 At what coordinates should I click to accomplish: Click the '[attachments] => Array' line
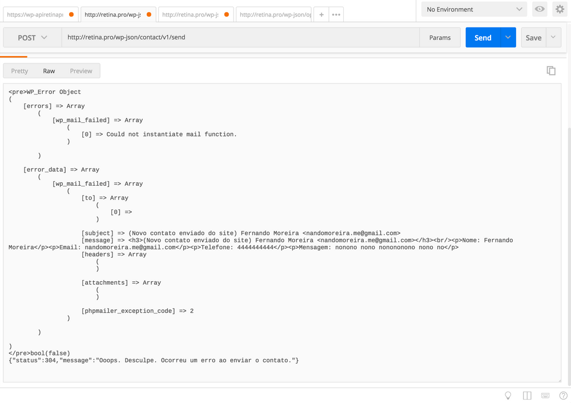(121, 282)
